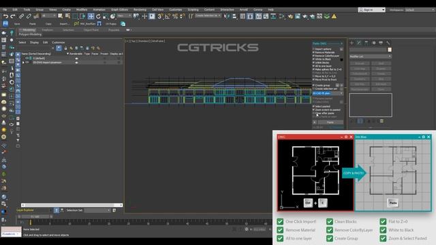Toggle the Select pasted checkbox
Screen dimensions: 436x245
[x=313, y=106]
